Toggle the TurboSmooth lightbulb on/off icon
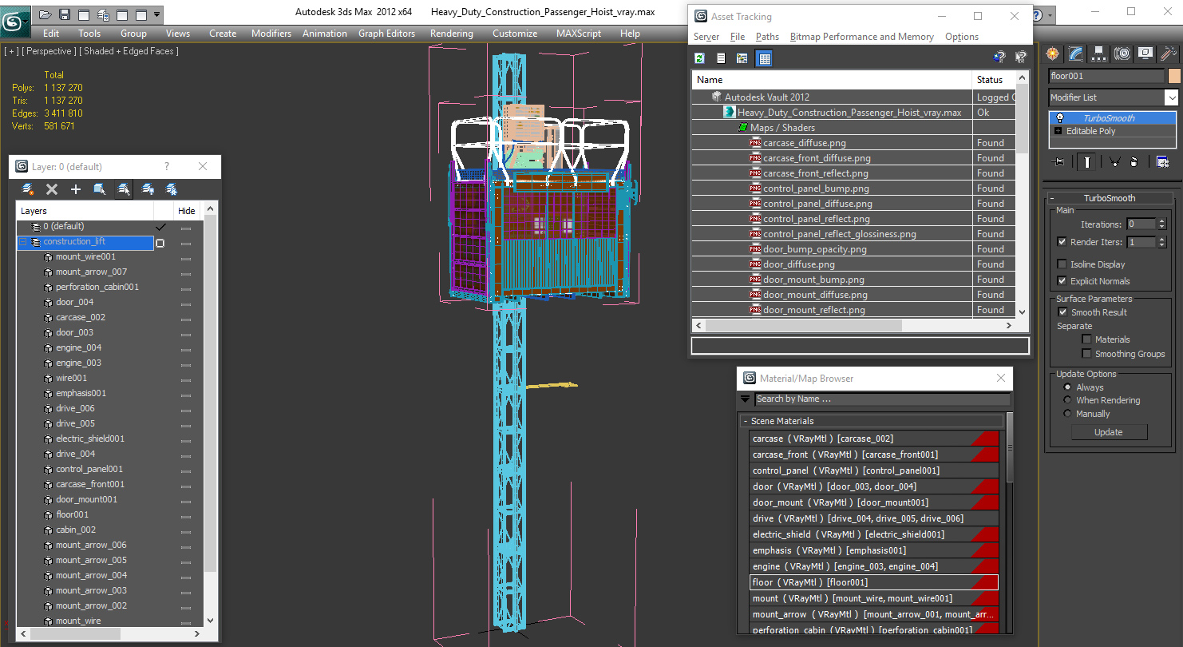Viewport: 1183px width, 647px height. click(x=1059, y=118)
